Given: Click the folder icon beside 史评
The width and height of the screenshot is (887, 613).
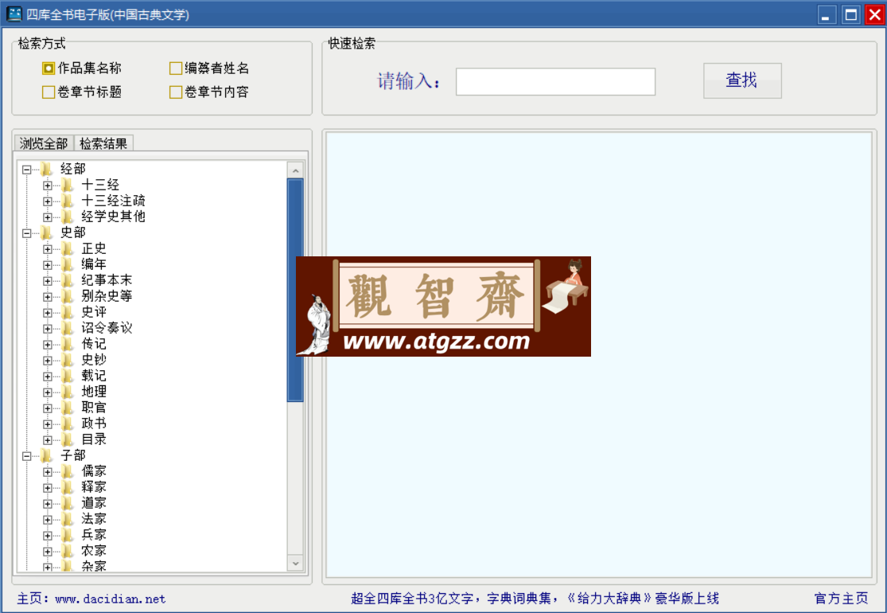Looking at the screenshot, I should pos(68,312).
